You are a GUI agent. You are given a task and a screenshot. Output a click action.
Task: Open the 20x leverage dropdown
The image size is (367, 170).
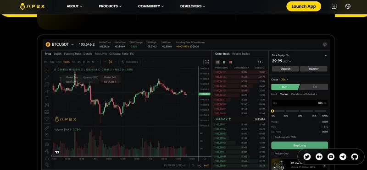pyautogui.click(x=284, y=80)
